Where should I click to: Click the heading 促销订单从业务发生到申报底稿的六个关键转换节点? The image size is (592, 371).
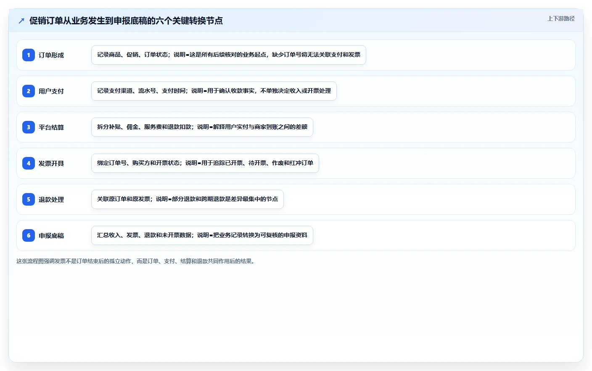pos(126,21)
